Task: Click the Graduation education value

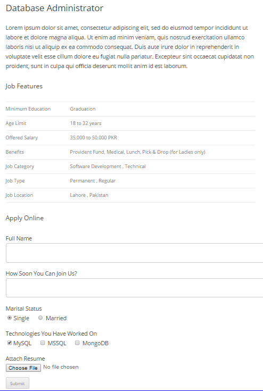Action: pyautogui.click(x=83, y=109)
